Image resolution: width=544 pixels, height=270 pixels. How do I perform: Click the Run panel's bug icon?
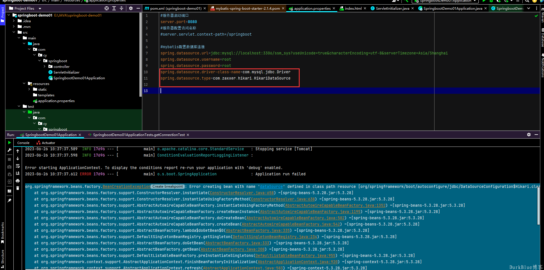click(9, 174)
